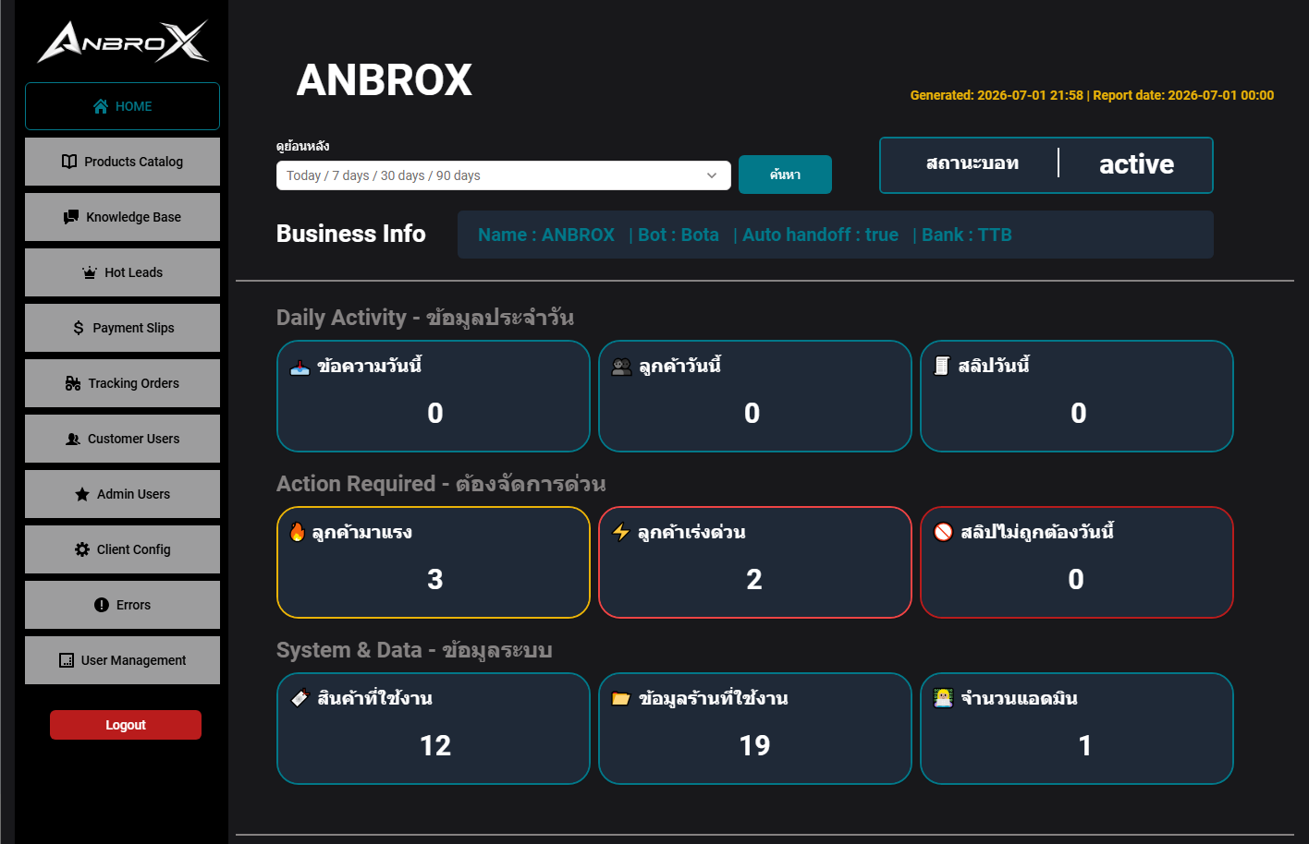
Task: Click the value 19 under ข้อมูลร้านที่ใช้งาน
Action: point(754,745)
